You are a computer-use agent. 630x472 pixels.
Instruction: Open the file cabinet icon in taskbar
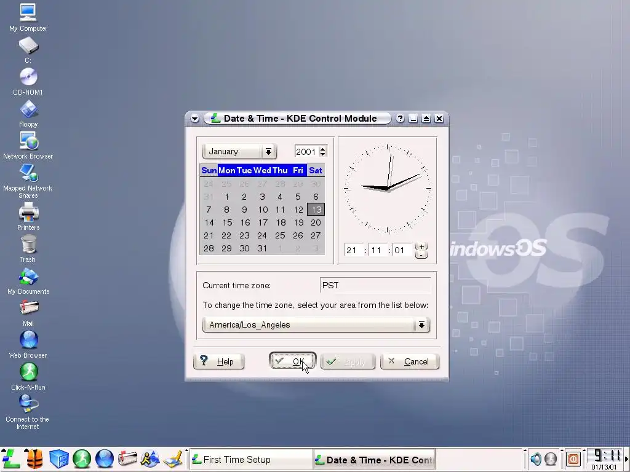(x=58, y=459)
